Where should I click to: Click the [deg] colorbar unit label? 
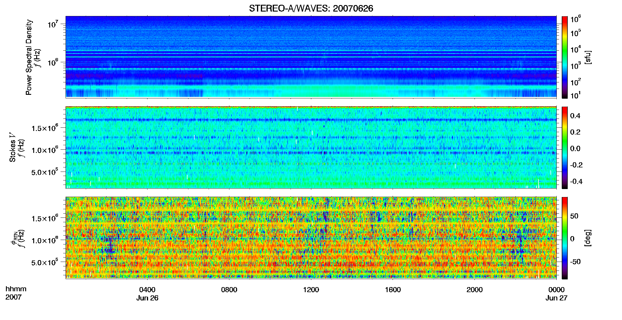(x=588, y=238)
